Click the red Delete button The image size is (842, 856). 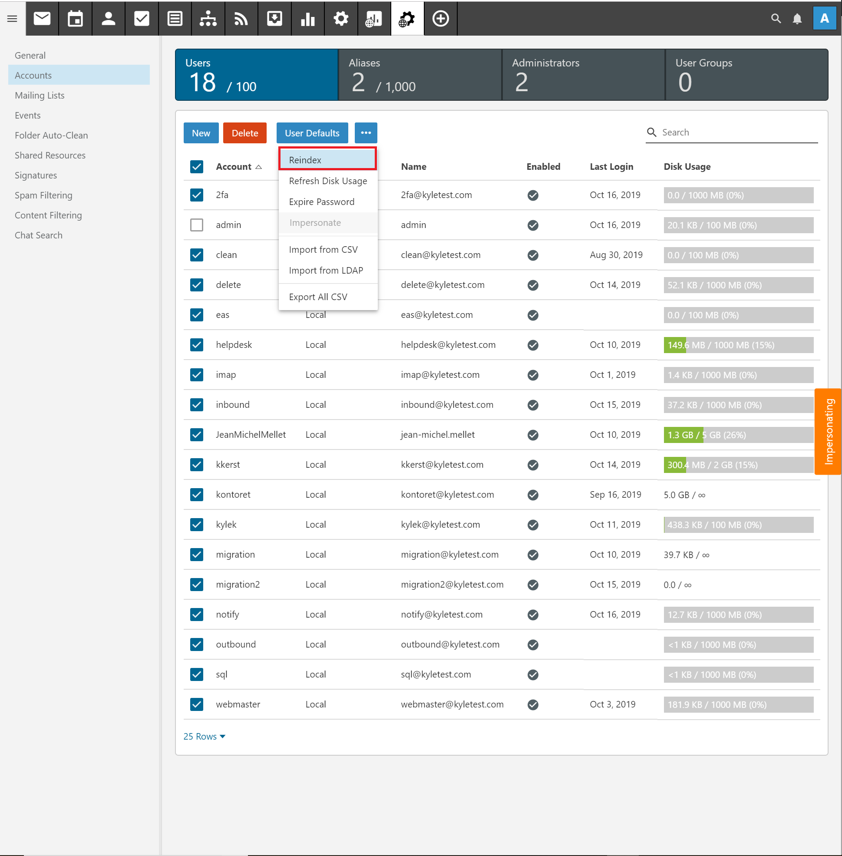244,133
